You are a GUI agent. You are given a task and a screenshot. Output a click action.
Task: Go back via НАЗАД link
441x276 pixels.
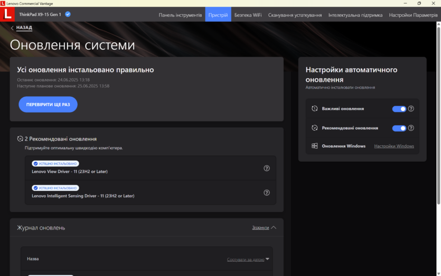point(24,27)
